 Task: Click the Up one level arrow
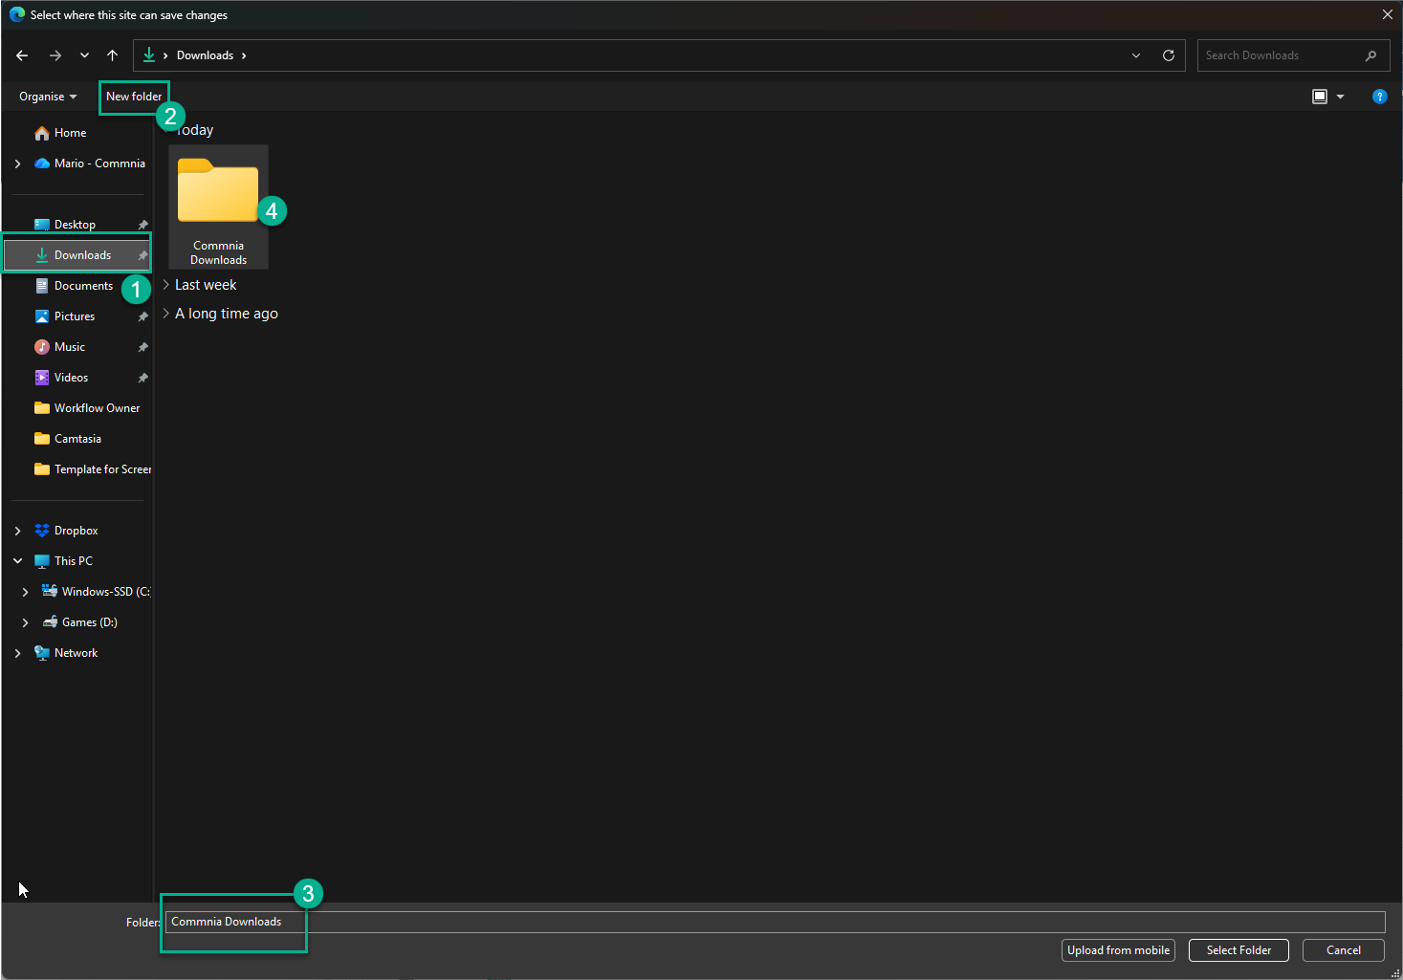[x=112, y=55]
